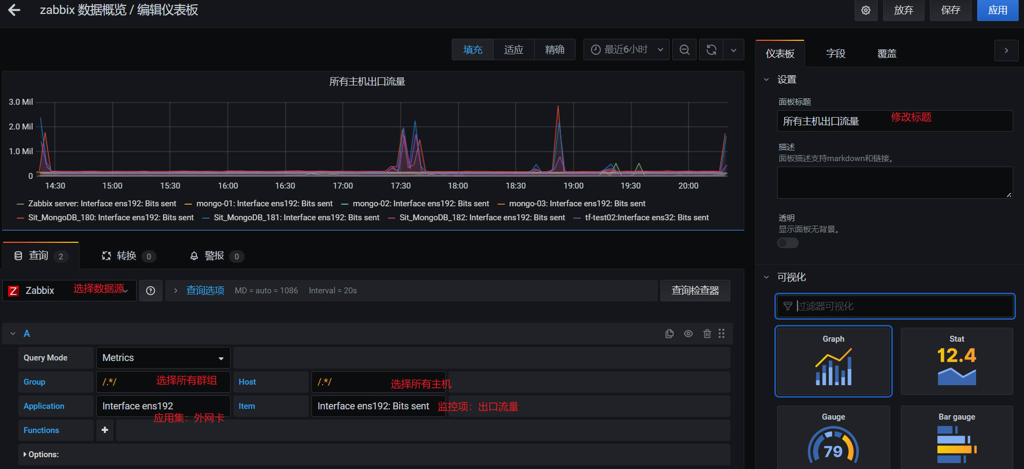Expand the Options: section

click(41, 454)
